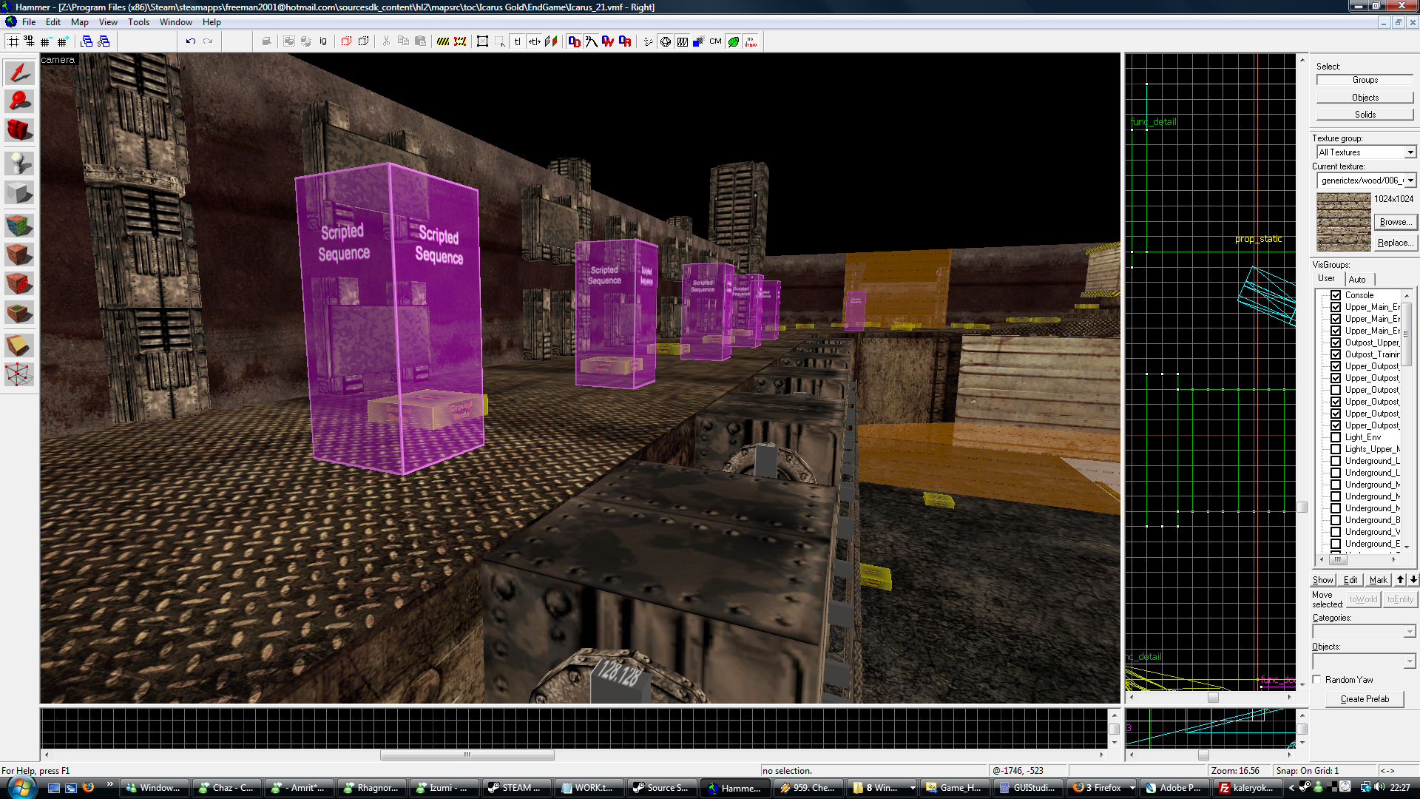Click the wood texture preview thumbnail
The image size is (1420, 799).
point(1344,222)
